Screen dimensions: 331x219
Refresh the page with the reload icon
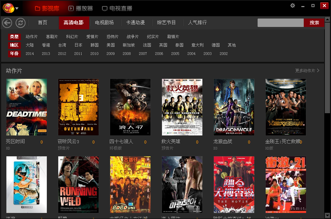[x=21, y=23]
